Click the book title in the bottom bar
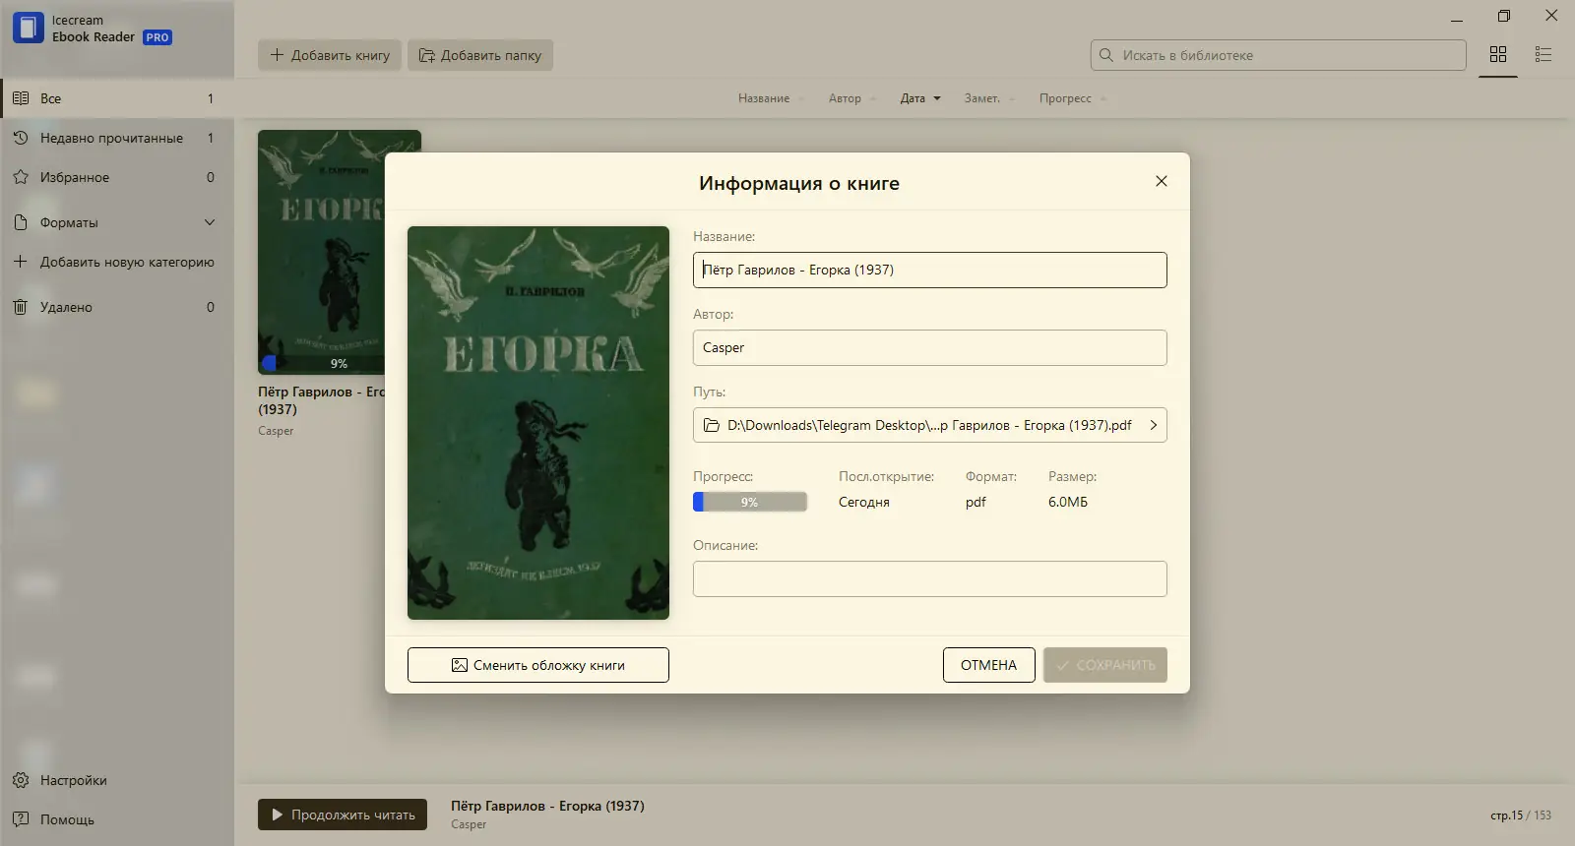Viewport: 1575px width, 846px height. [x=547, y=806]
